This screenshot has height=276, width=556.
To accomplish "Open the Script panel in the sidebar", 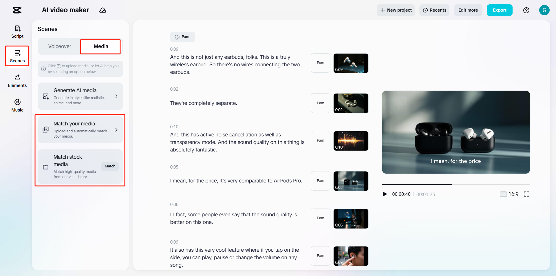I will point(17,31).
